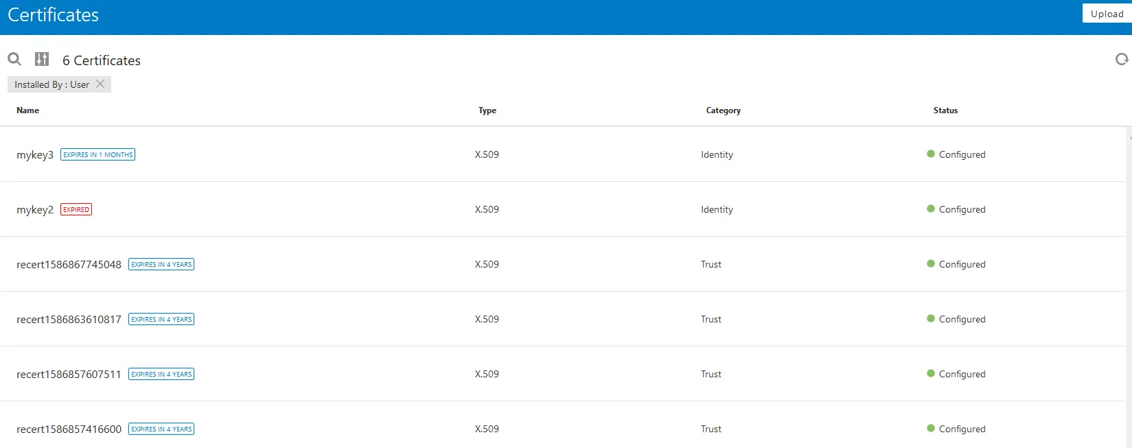1132x448 pixels.
Task: Click the Upload button
Action: click(1107, 14)
